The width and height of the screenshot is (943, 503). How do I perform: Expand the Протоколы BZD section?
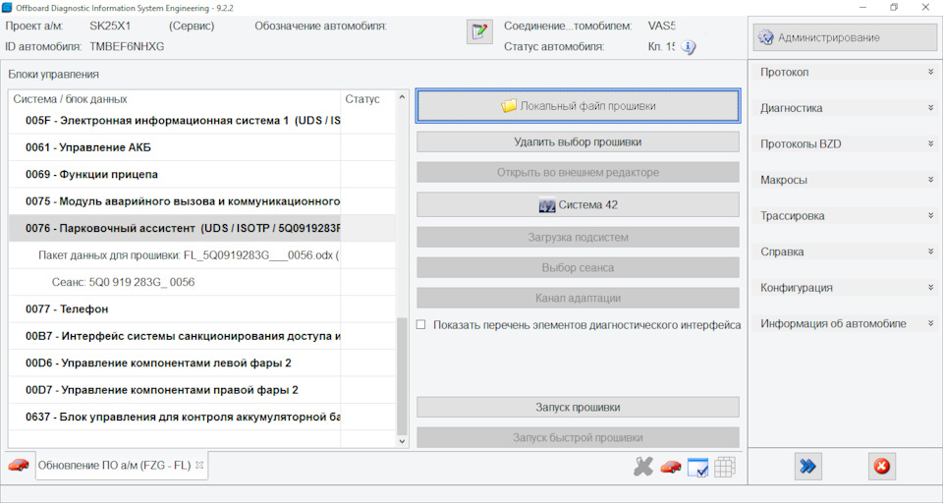[x=845, y=143]
